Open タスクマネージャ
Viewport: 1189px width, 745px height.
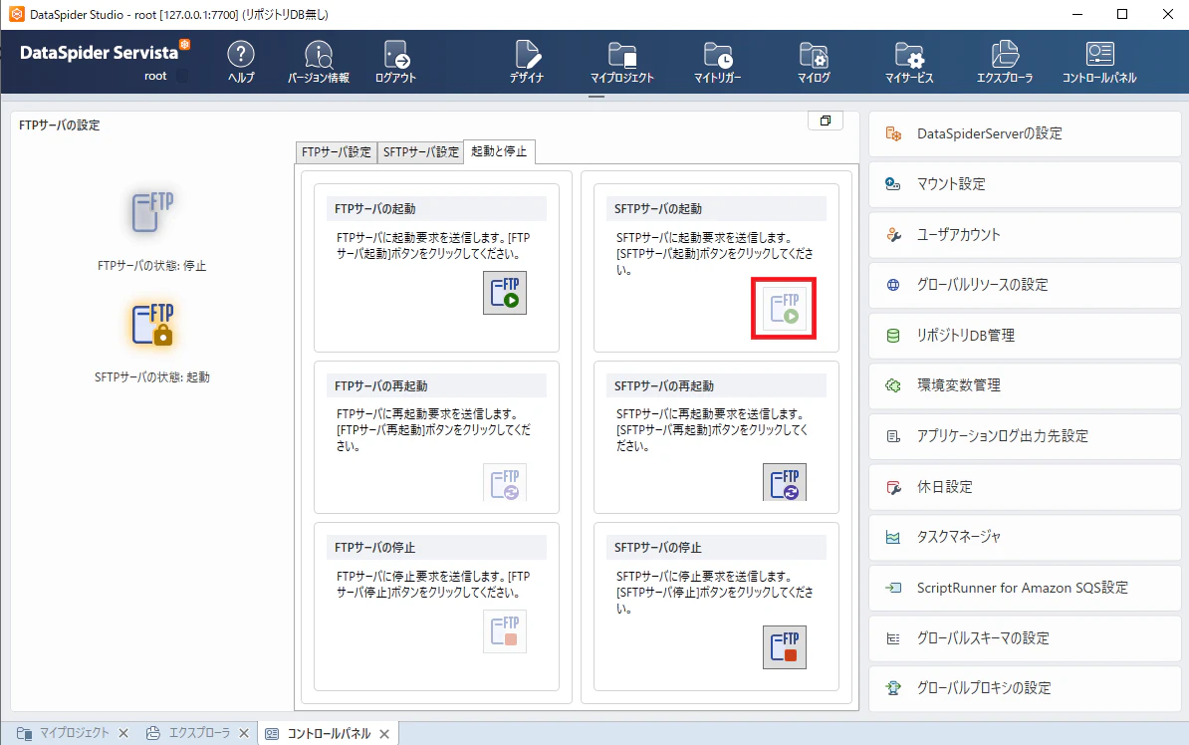1025,537
